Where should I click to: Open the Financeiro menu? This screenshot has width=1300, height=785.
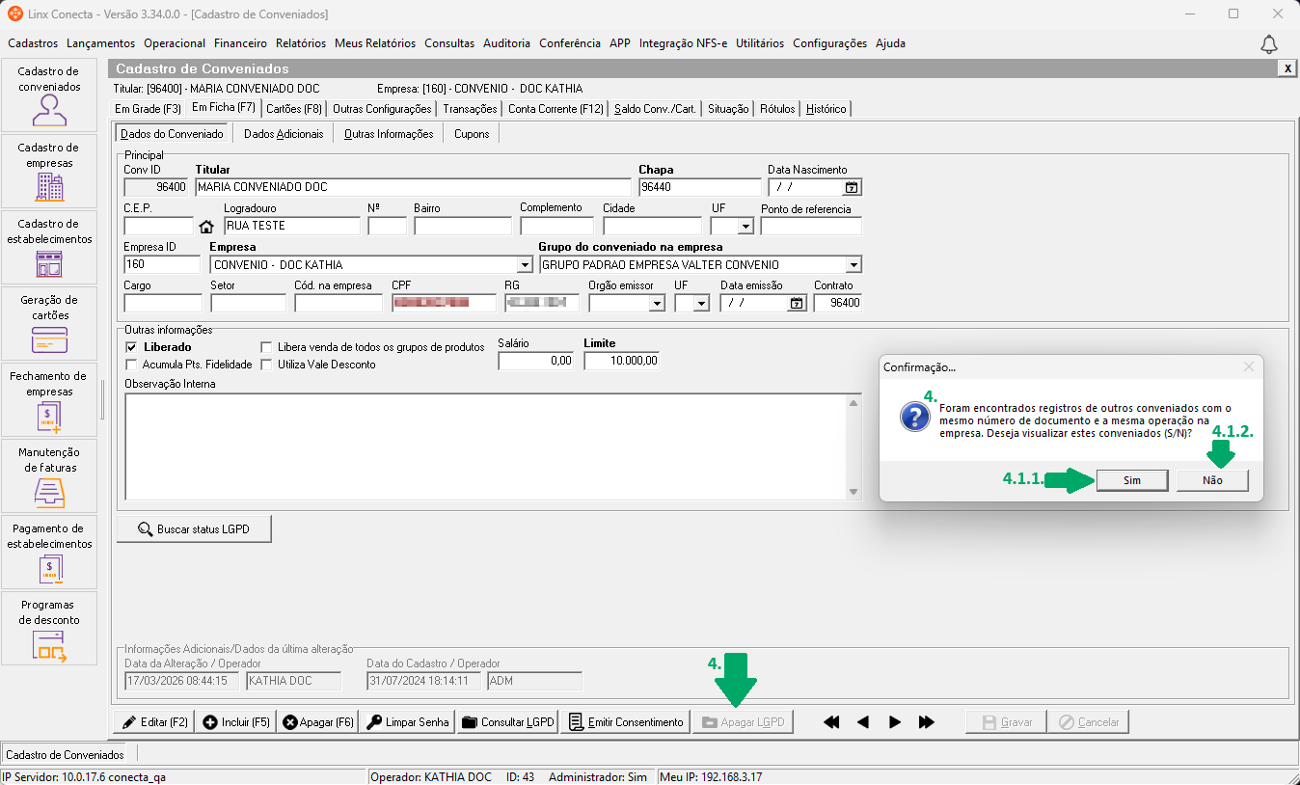pos(240,43)
